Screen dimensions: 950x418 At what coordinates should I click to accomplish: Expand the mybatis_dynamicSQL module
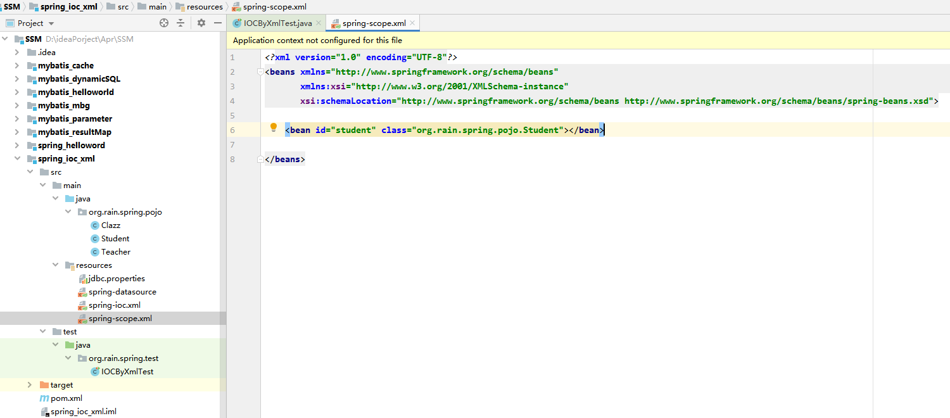click(x=18, y=79)
